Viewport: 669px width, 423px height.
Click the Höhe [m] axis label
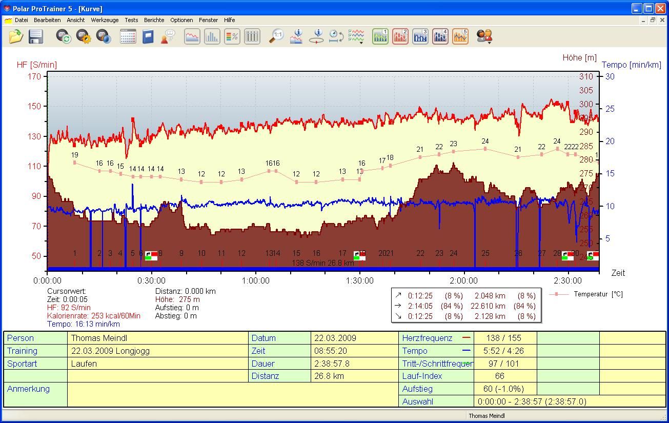(580, 57)
